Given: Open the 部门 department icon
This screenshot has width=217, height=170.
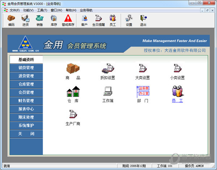Looking at the screenshot, I should [x=143, y=92].
